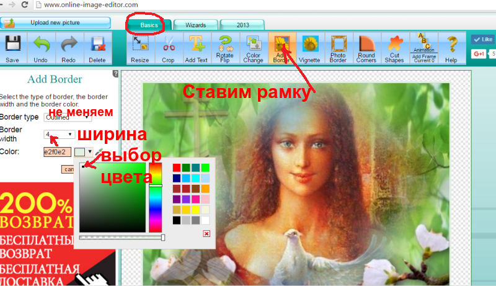
Task: Open the Color Change tool
Action: pos(253,48)
